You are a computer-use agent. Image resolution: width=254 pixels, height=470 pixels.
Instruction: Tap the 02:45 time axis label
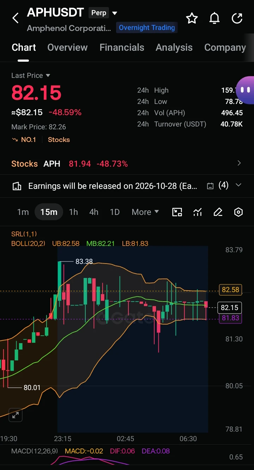[x=125, y=439]
